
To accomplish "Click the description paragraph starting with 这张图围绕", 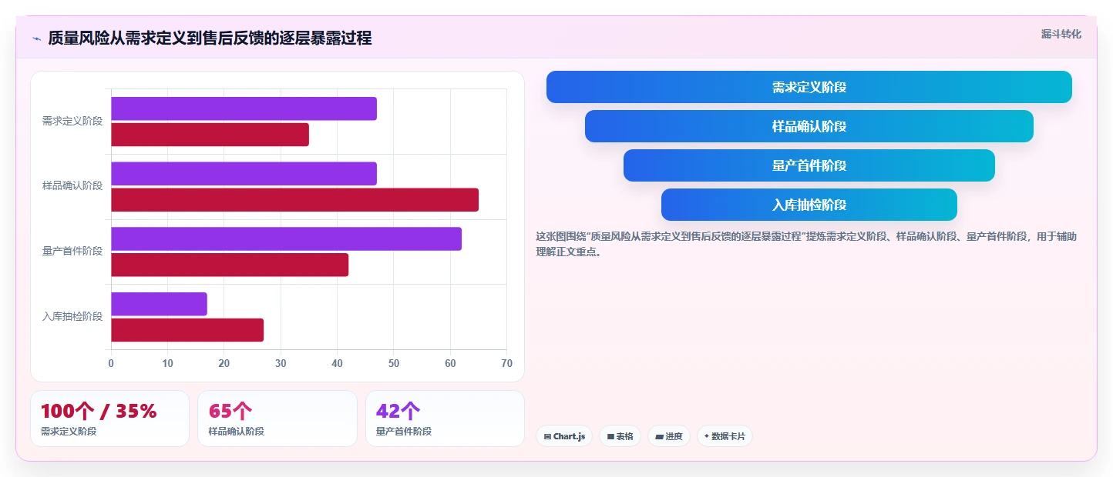I will [x=806, y=244].
